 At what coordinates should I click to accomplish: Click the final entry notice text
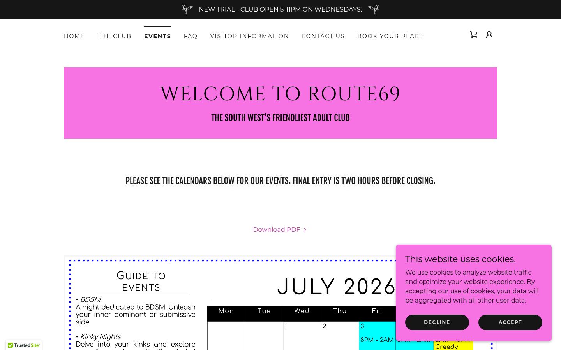(x=280, y=181)
